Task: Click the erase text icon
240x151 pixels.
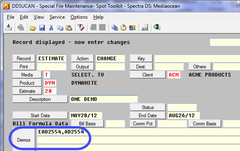Action: coord(81,28)
